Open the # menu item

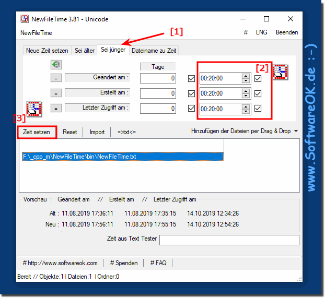point(246,32)
